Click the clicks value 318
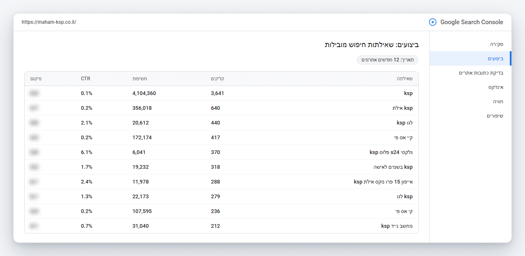 click(x=215, y=167)
